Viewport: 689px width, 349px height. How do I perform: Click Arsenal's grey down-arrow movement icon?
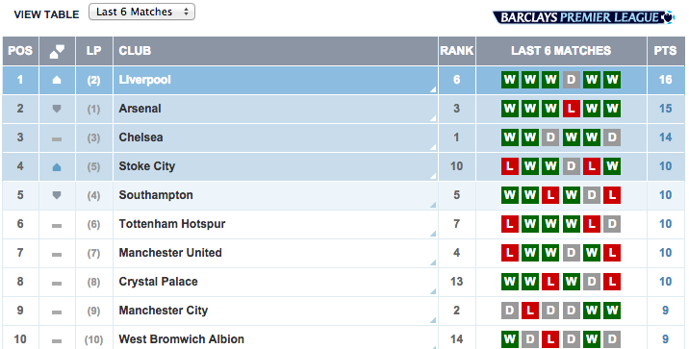tap(57, 109)
